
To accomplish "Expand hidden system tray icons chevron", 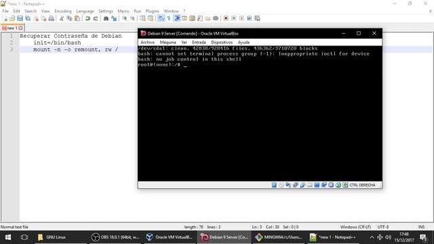I will [372, 237].
